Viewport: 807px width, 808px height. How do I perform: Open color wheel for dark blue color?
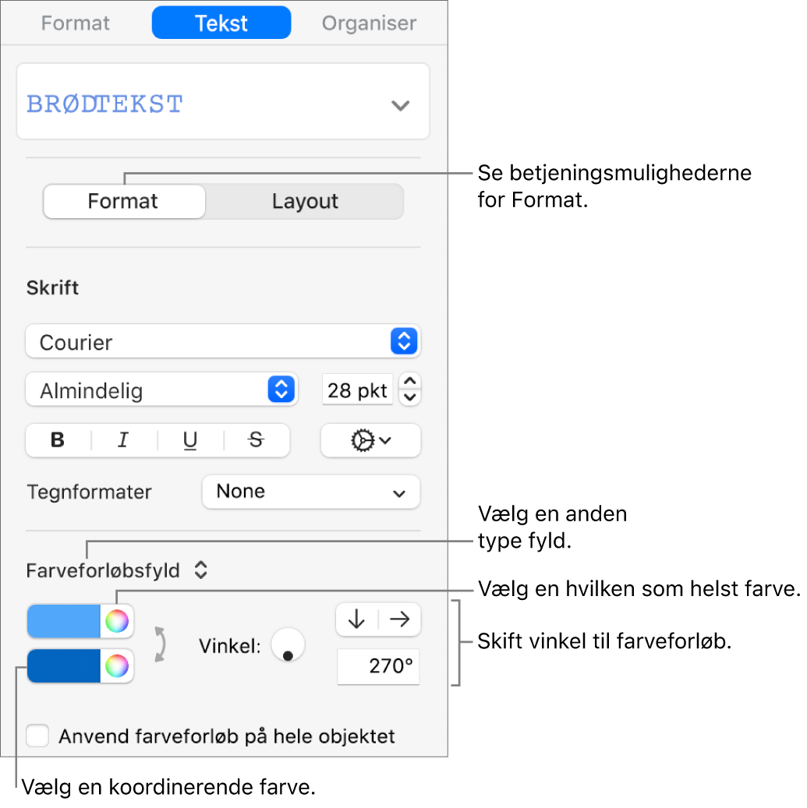pos(117,665)
